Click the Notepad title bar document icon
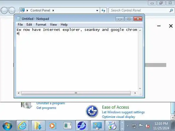This screenshot has width=175, height=131. (19, 19)
